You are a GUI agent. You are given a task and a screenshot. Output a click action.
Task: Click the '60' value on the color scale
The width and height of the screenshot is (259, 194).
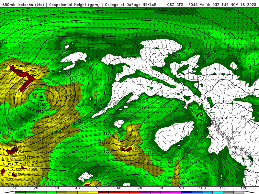[119, 188]
